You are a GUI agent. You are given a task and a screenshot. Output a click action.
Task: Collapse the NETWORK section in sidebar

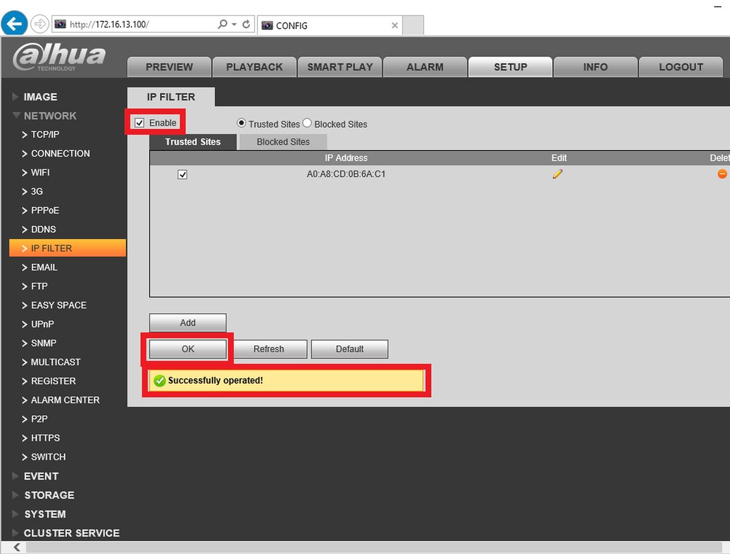point(50,116)
